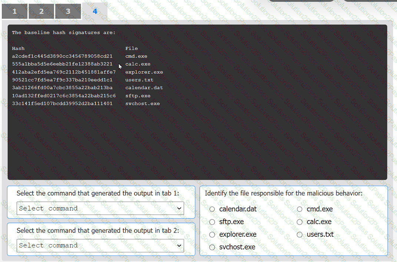Pick the explorer.exe radio option
This screenshot has width=397, height=262.
tap(212, 235)
